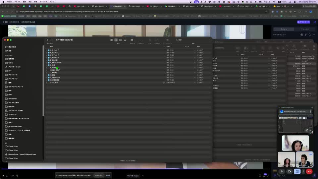The height and width of the screenshot is (179, 318).
Task: Select the G_ folder row
Action: click(128, 65)
